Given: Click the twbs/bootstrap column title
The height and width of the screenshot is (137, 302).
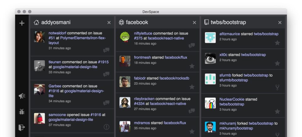Looking at the screenshot, I should (x=228, y=22).
